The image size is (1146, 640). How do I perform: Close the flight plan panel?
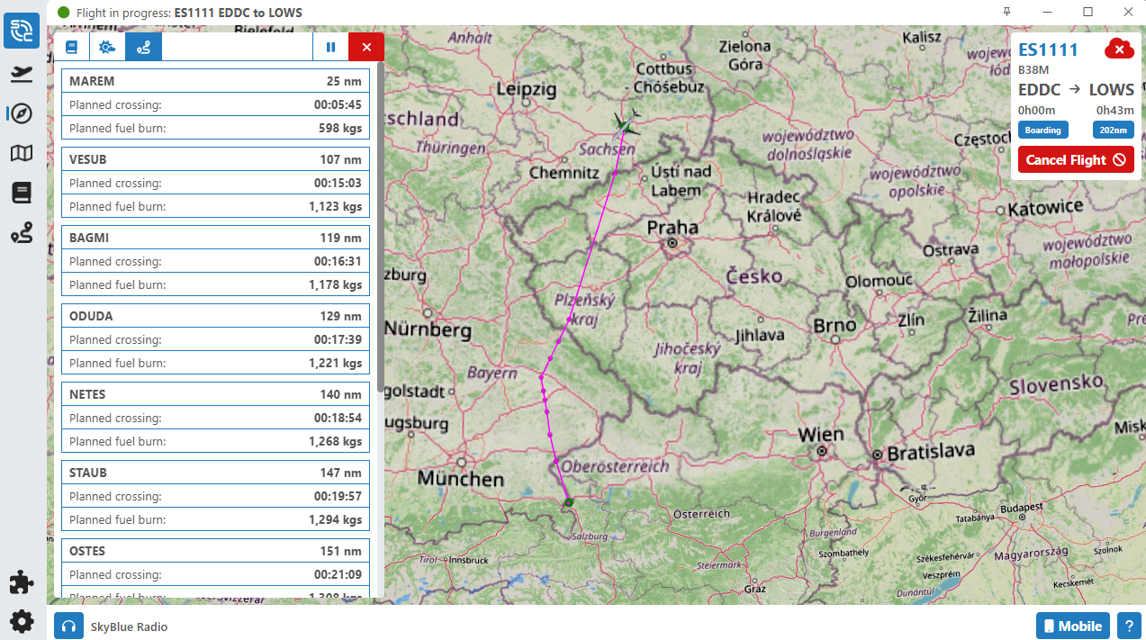[366, 48]
